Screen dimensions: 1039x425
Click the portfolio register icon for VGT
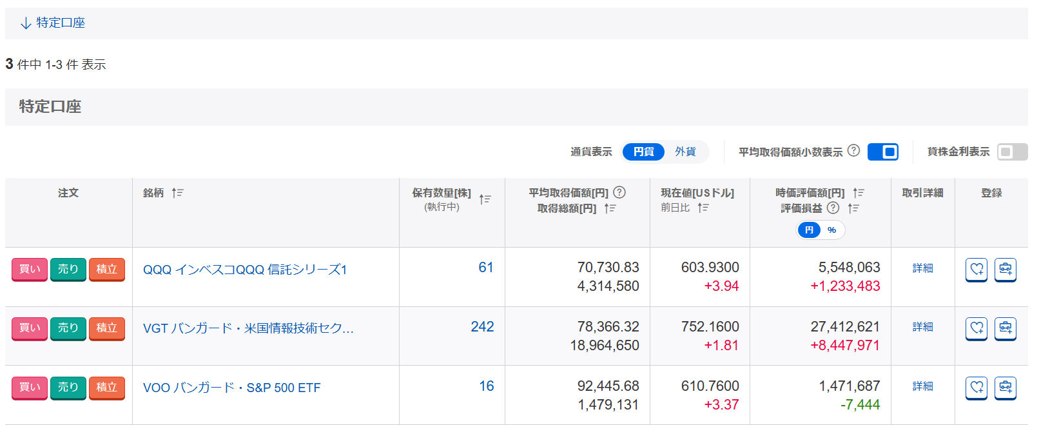click(1005, 328)
